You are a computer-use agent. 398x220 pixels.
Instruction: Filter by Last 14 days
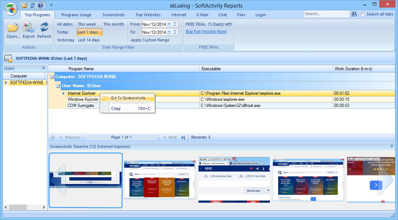coord(89,40)
